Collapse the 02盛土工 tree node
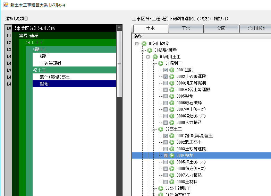The height and width of the screenshot is (196, 271). [x=154, y=129]
